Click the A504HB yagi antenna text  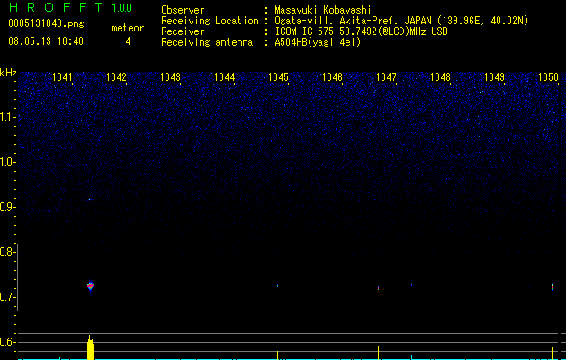(318, 42)
